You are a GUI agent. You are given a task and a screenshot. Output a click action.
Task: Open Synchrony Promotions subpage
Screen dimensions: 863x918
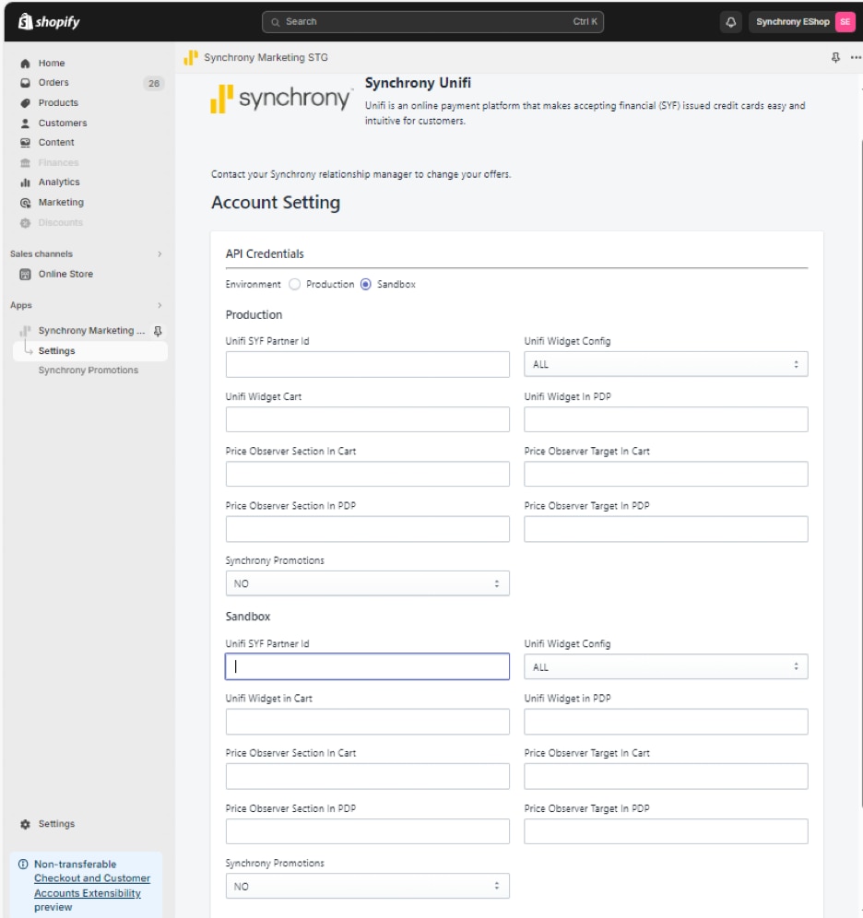[89, 370]
